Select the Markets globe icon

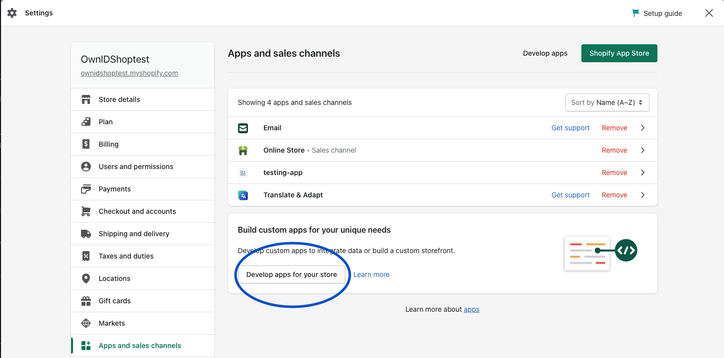click(x=86, y=323)
